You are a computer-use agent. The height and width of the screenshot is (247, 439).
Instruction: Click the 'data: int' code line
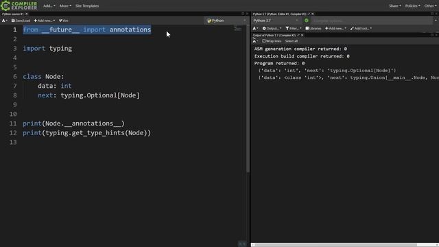tap(55, 86)
